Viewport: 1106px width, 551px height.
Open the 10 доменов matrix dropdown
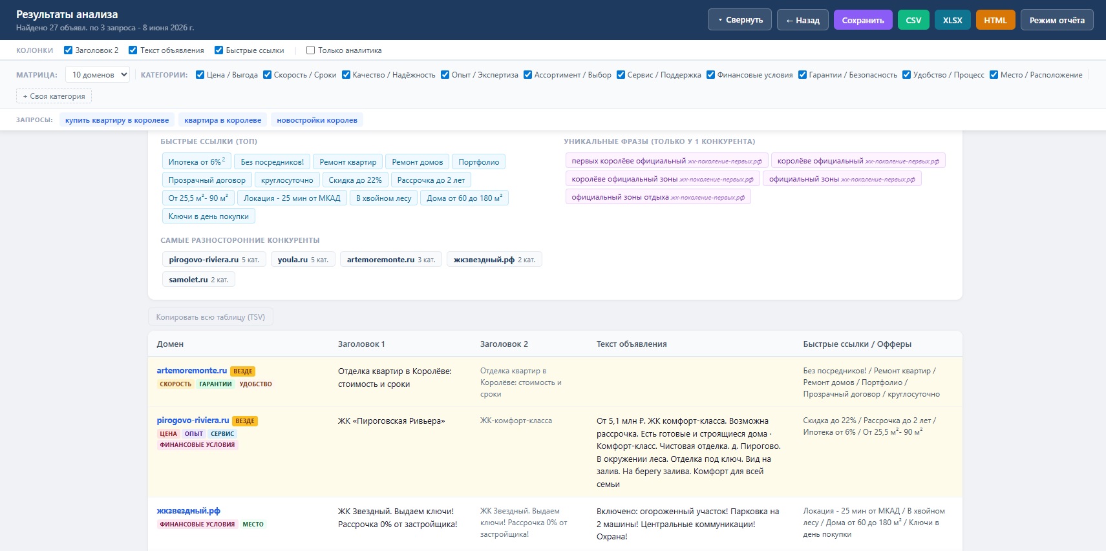click(x=98, y=75)
